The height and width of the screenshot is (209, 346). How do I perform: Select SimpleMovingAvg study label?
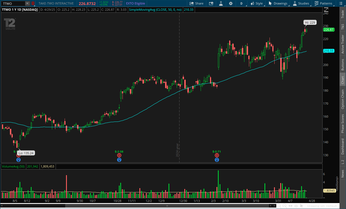(156, 10)
